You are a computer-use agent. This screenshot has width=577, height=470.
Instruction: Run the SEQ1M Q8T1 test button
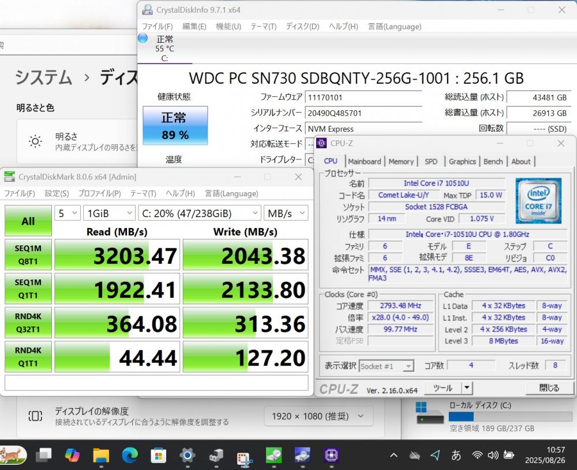(28, 255)
